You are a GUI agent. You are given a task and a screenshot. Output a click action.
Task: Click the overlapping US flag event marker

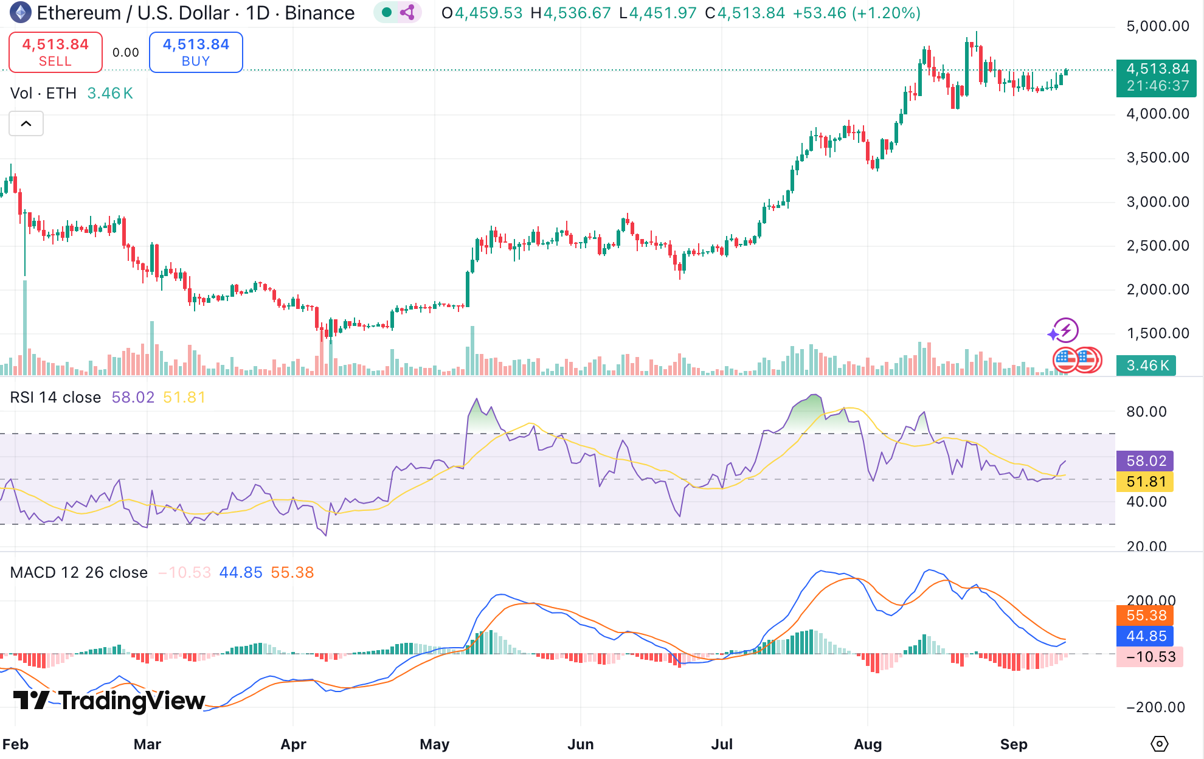(1090, 359)
